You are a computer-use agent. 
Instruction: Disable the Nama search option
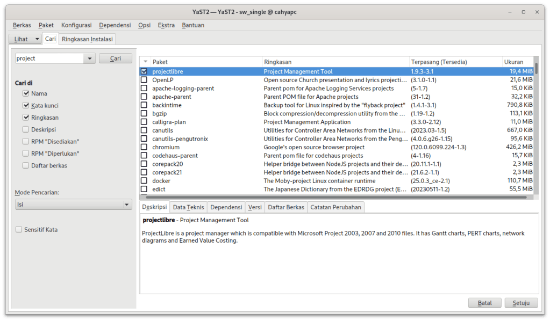pos(26,93)
